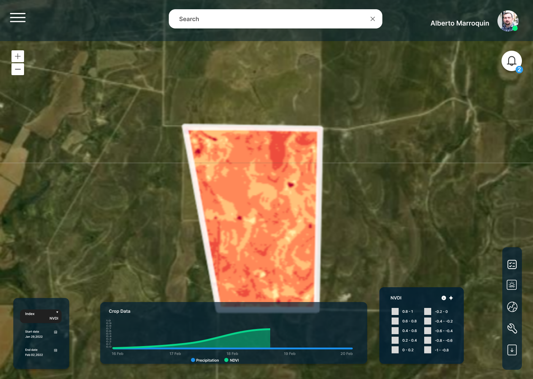Screen dimensions: 533x379
Task: Toggle the -0.2 - 0 legend checkbox
Action: [x=428, y=312]
